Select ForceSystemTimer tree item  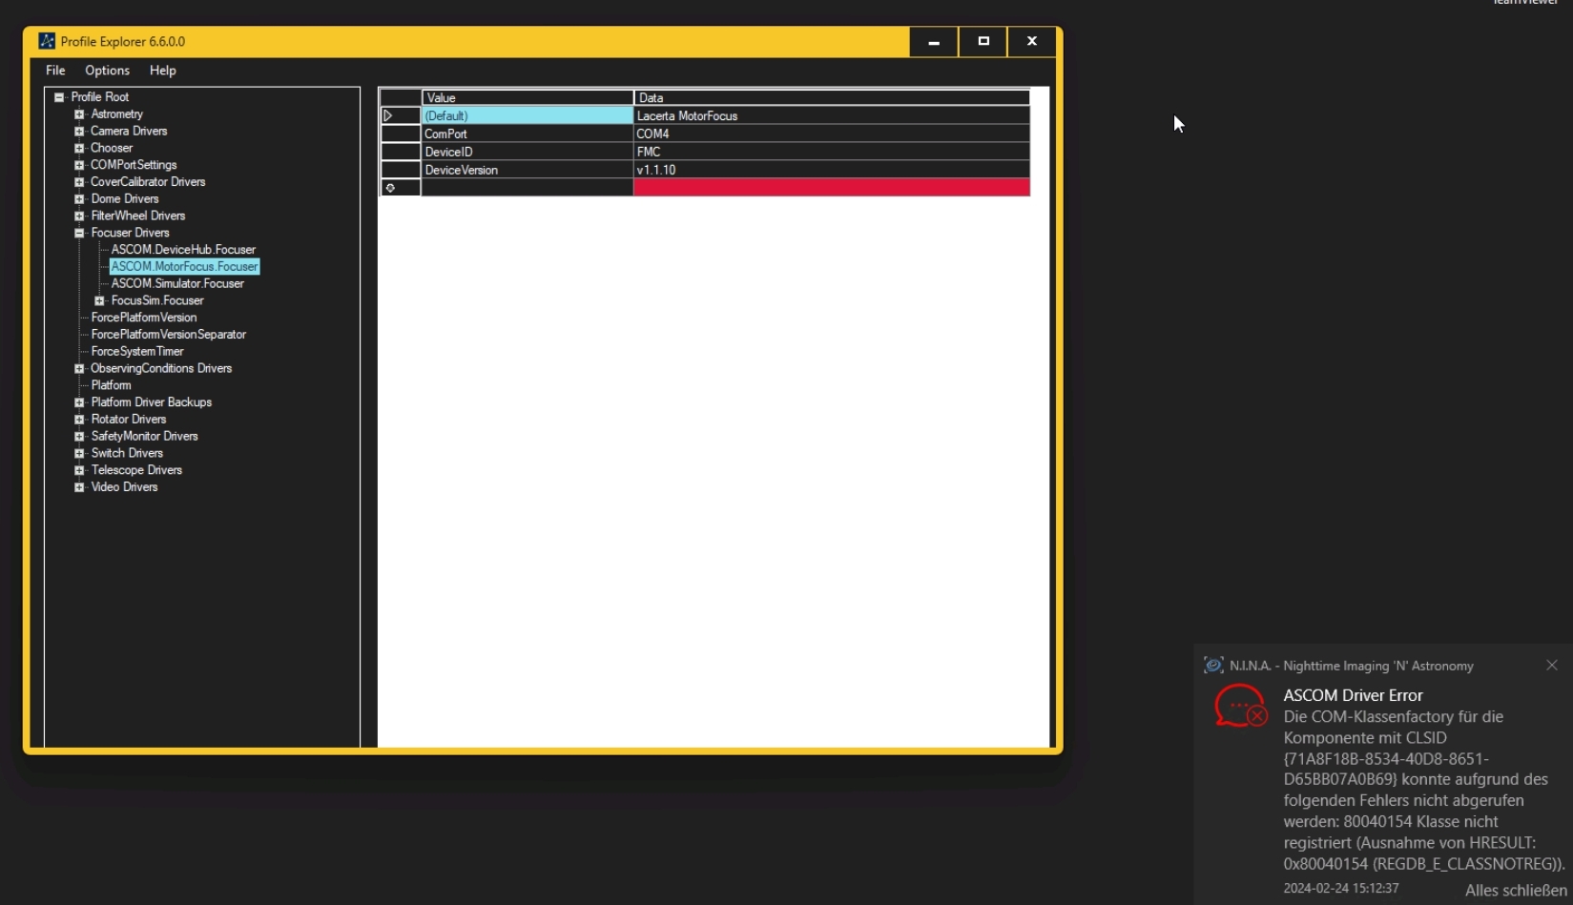137,352
